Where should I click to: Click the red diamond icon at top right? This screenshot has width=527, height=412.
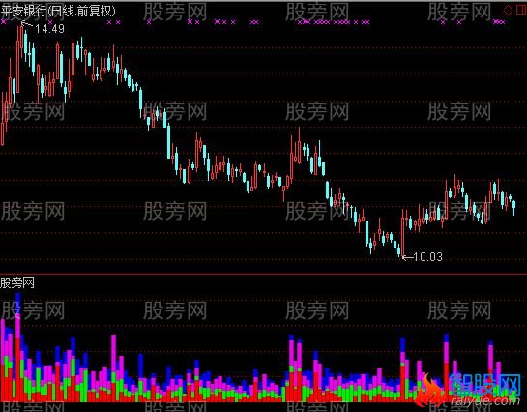508,10
